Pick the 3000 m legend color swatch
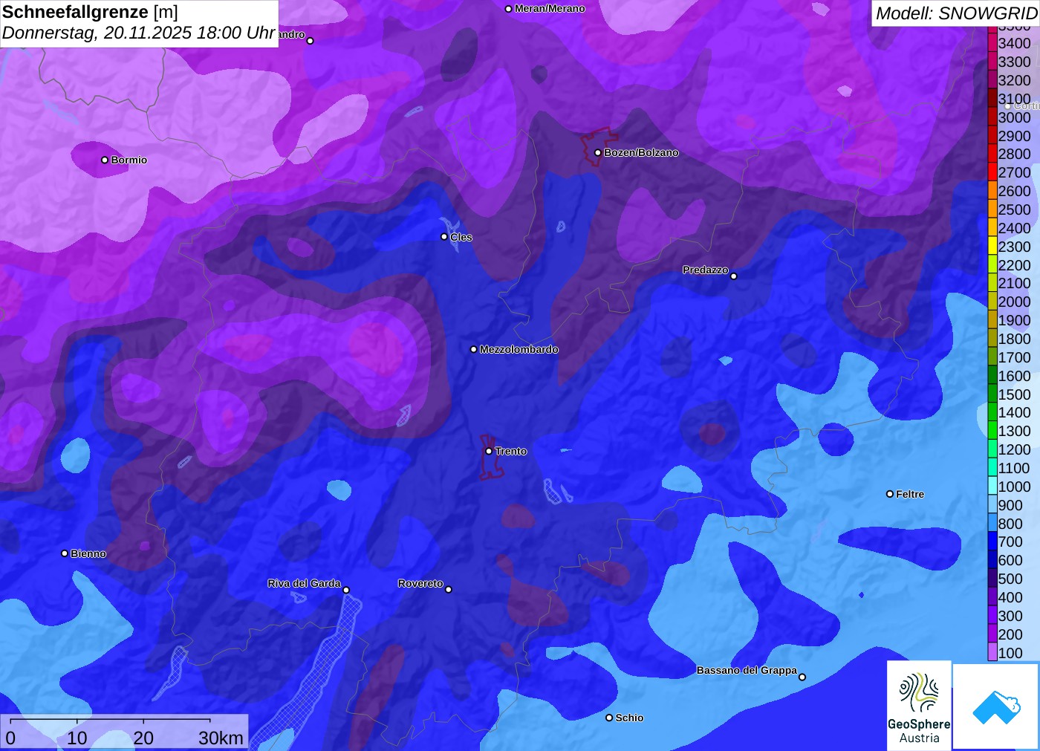Image resolution: width=1040 pixels, height=751 pixels. point(992,117)
